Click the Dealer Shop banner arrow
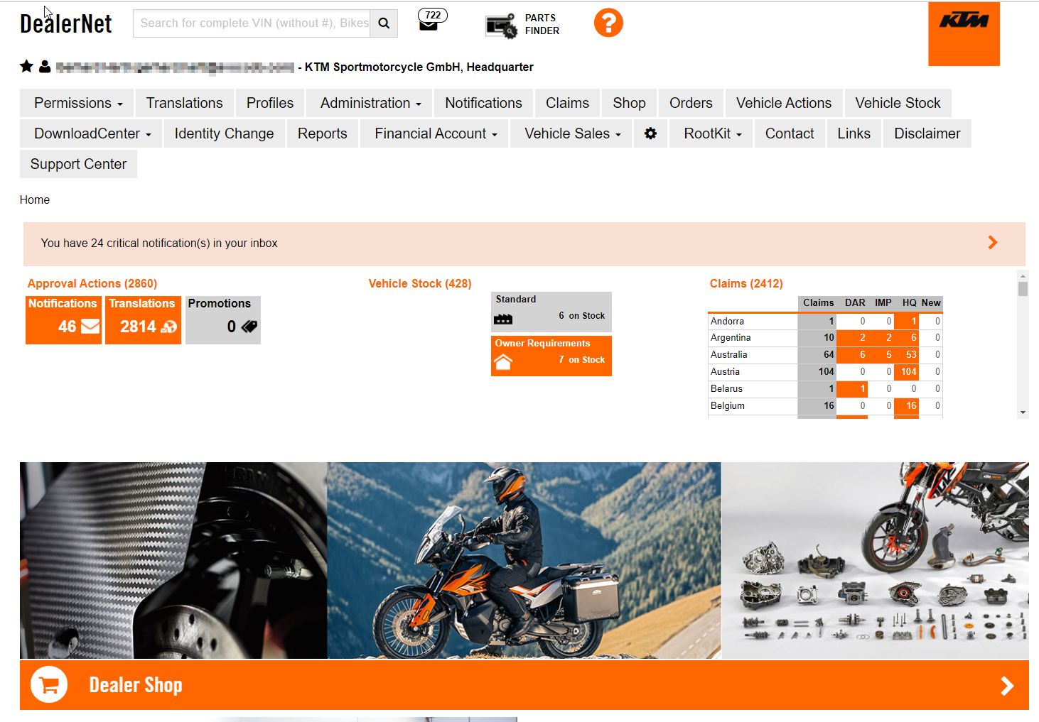 coord(1007,686)
